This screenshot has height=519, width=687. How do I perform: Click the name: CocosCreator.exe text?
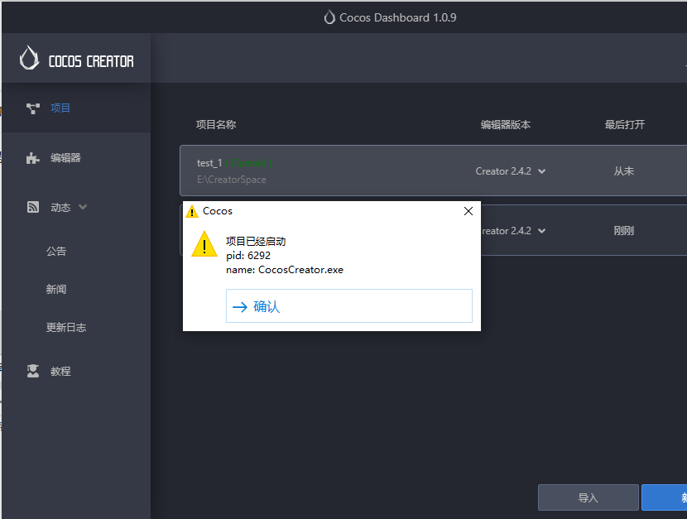point(285,270)
